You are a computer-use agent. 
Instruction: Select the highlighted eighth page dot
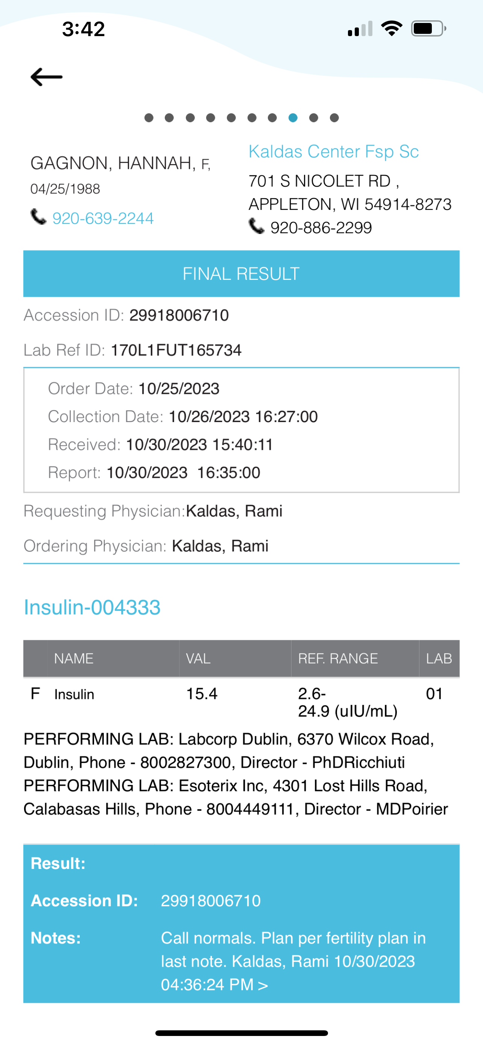(293, 118)
